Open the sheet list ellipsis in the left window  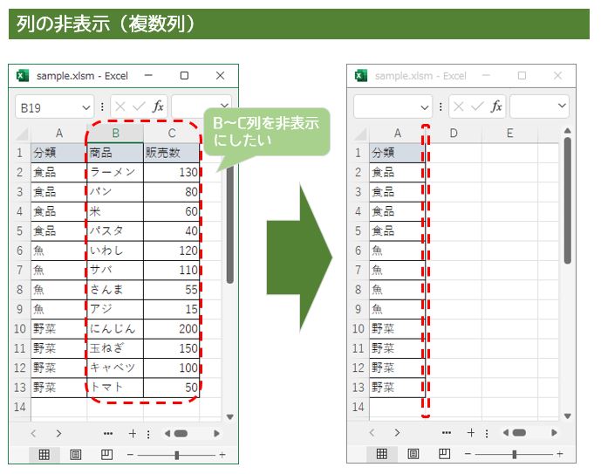tap(108, 434)
